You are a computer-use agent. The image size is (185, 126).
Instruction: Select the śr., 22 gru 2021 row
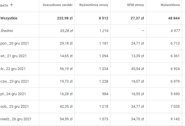click(x=13, y=69)
